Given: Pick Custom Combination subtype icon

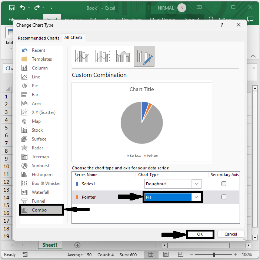Looking at the screenshot, I should click(144, 56).
